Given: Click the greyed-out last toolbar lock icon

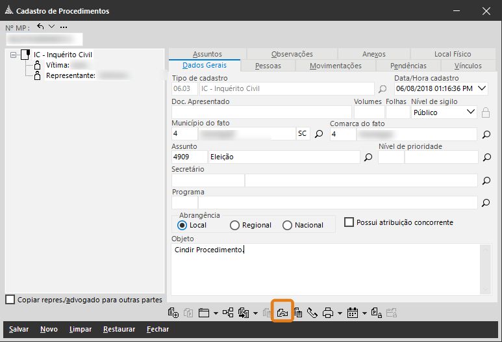Looking at the screenshot, I should (392, 313).
